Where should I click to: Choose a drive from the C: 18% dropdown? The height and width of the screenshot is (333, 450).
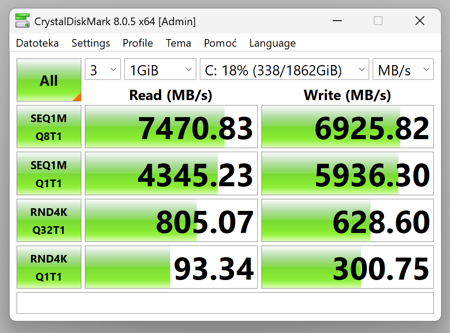[284, 70]
